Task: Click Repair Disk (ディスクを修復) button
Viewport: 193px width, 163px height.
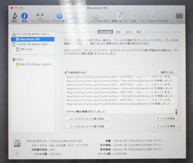Action: (x=166, y=126)
